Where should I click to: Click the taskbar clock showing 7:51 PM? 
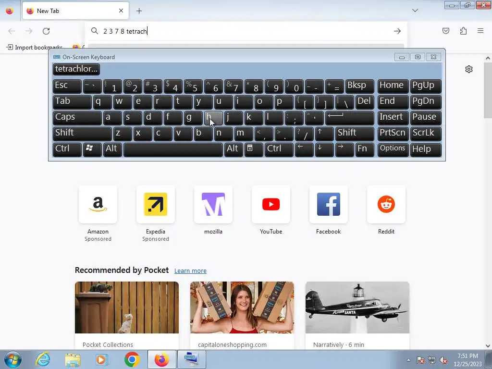tap(467, 359)
